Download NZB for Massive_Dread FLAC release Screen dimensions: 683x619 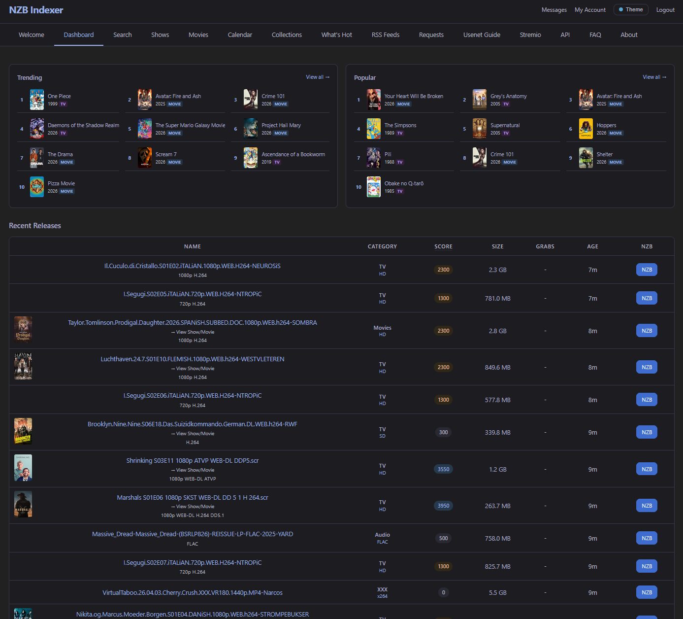coord(647,538)
